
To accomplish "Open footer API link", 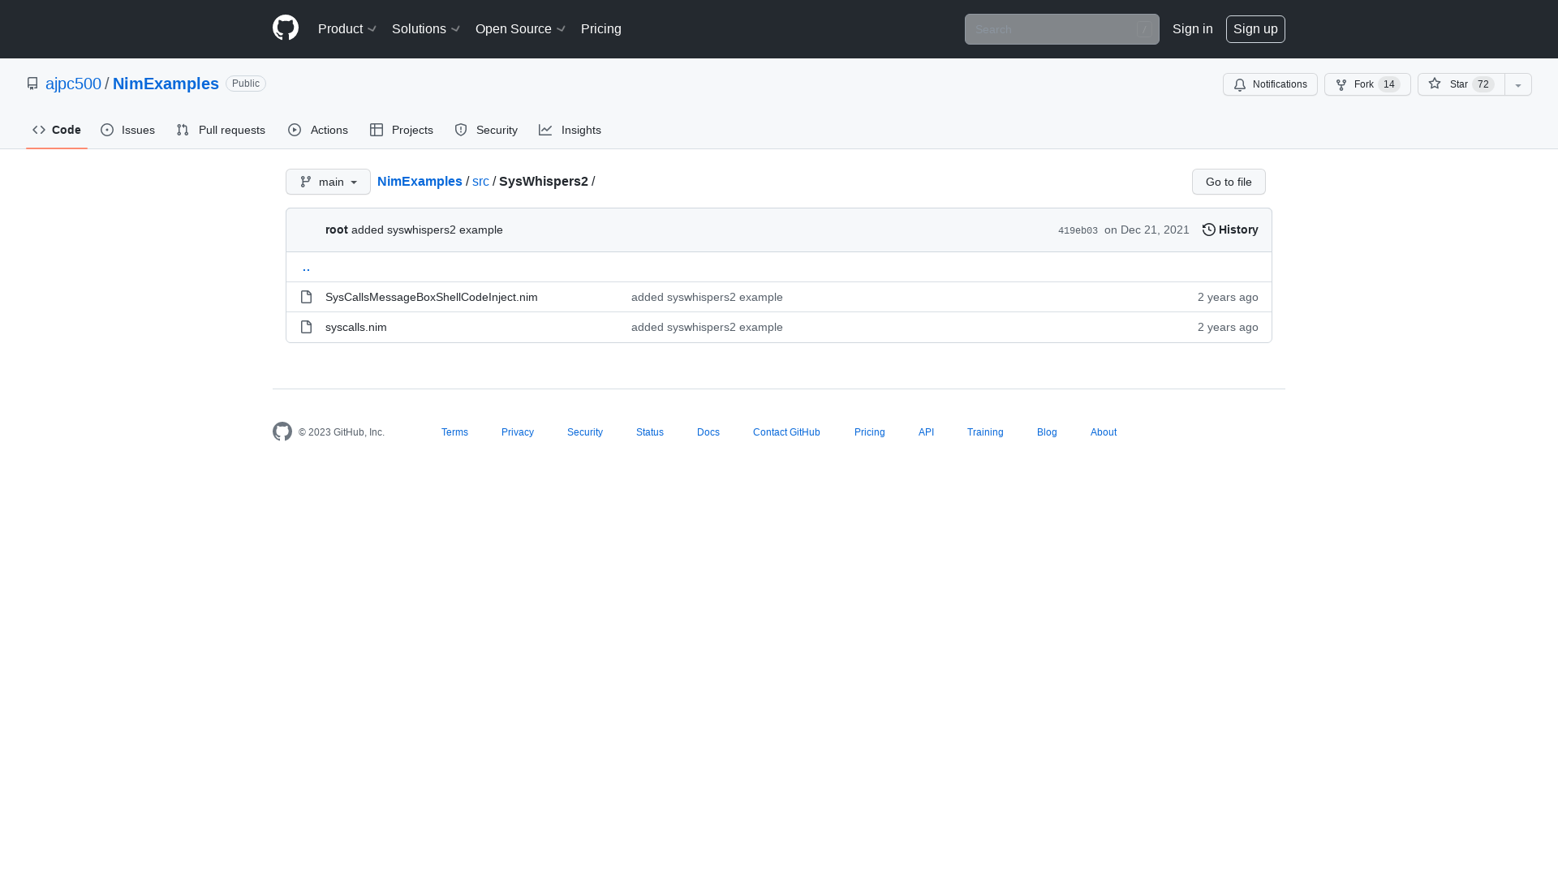I will 926,432.
